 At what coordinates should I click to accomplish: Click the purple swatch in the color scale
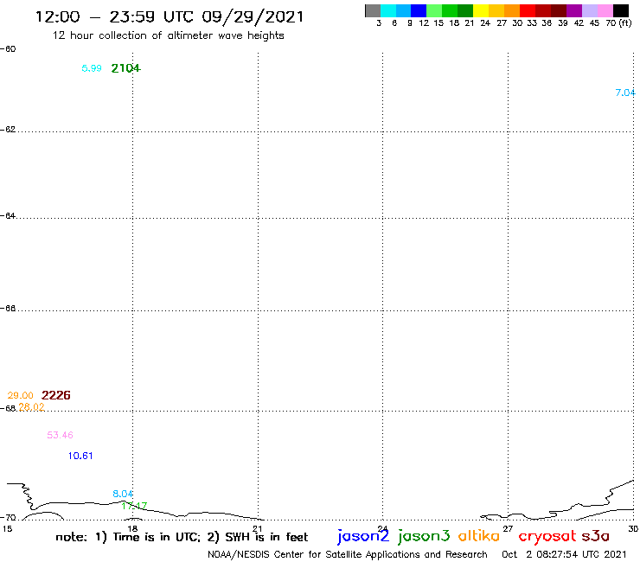[x=574, y=10]
